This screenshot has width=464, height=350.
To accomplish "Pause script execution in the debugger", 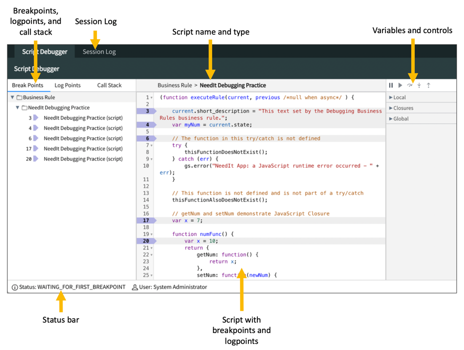I will point(392,85).
